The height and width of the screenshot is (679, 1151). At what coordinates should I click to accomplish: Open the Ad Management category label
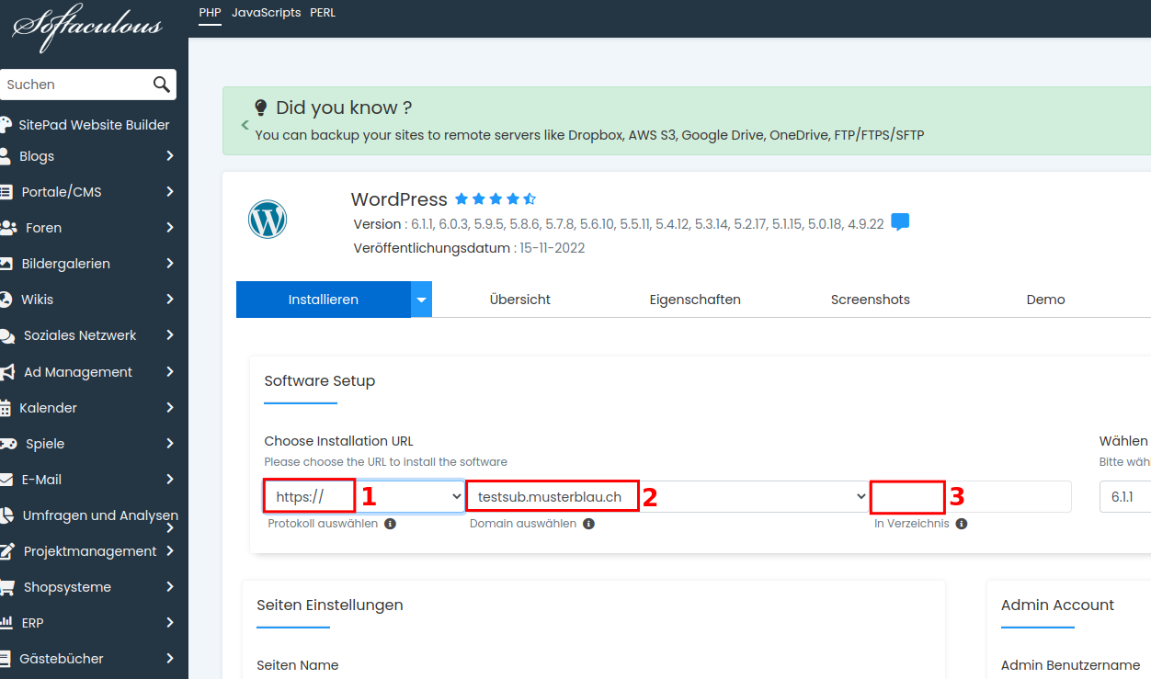(x=78, y=372)
